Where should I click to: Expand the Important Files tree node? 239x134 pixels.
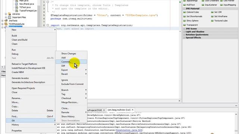6,17
